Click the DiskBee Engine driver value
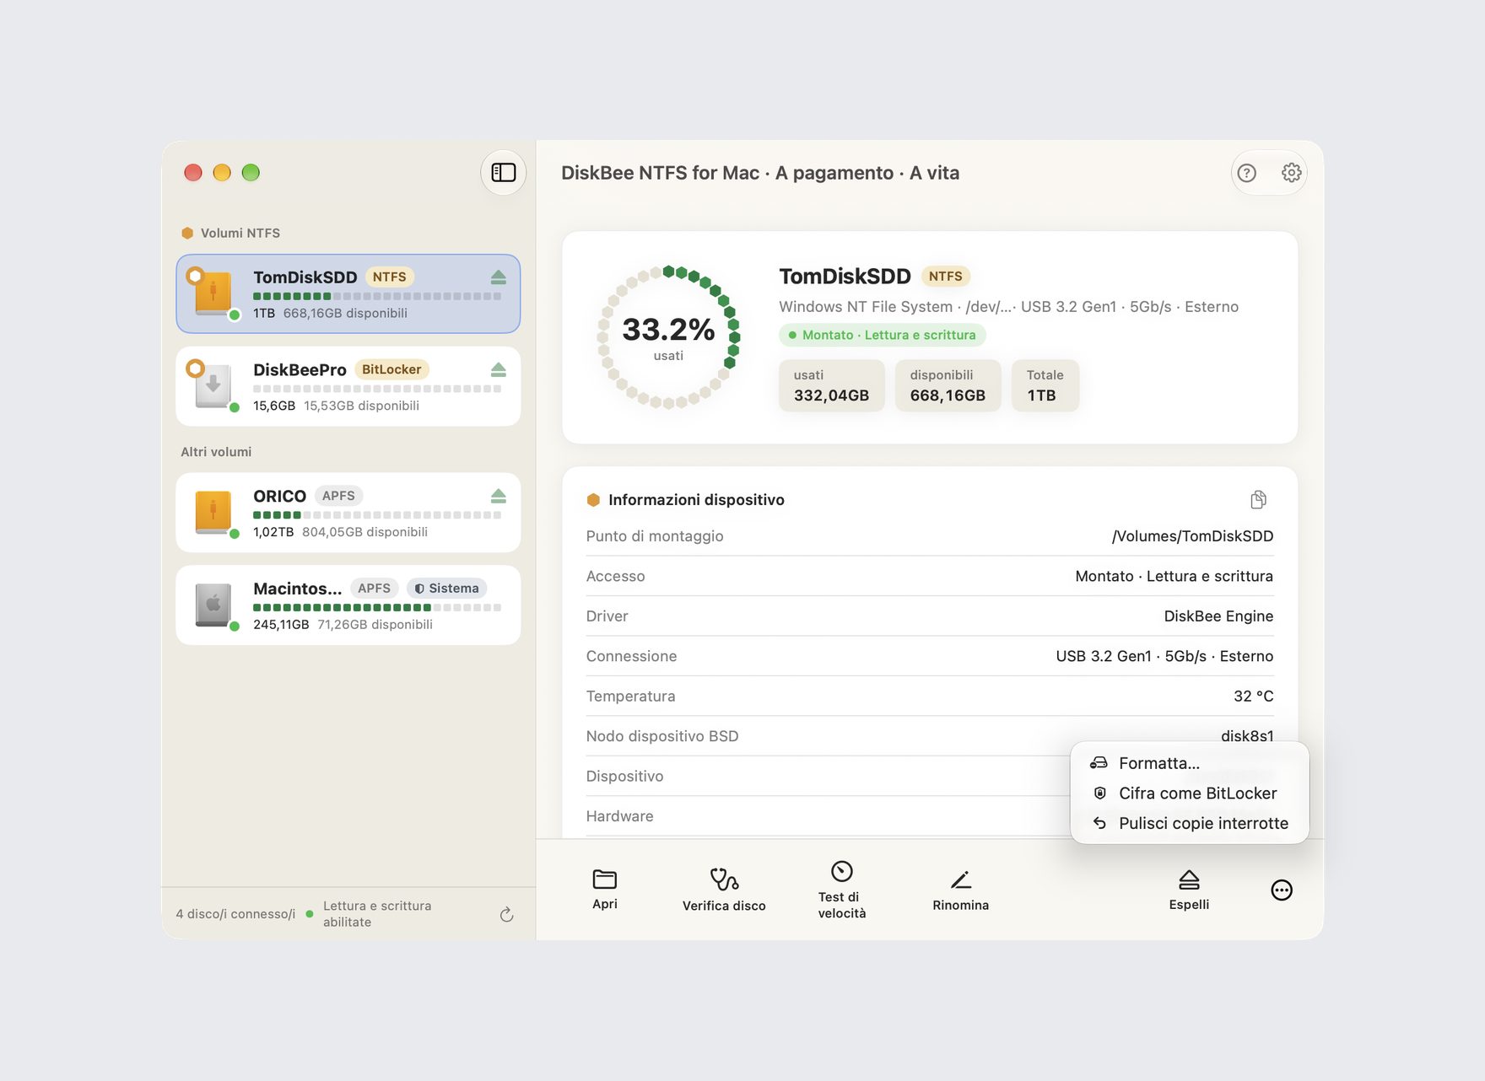This screenshot has width=1485, height=1081. [1218, 616]
